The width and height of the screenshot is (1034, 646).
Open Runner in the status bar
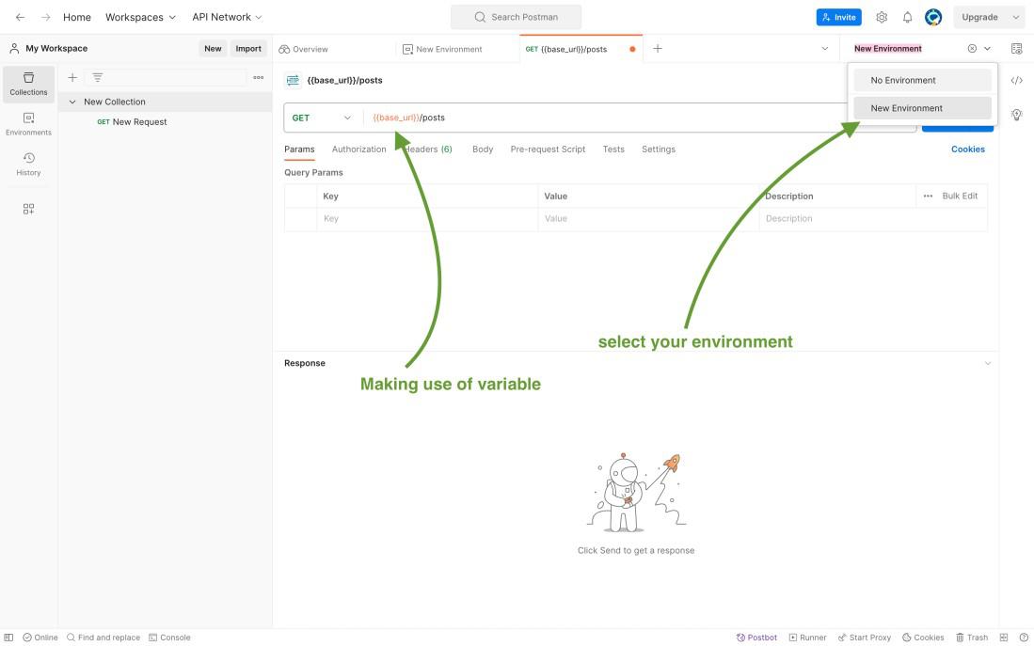tap(807, 638)
